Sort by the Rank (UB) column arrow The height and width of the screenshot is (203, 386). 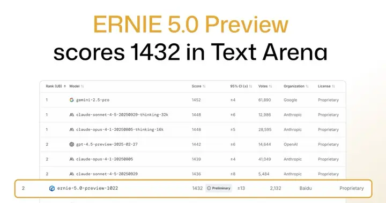click(x=65, y=87)
